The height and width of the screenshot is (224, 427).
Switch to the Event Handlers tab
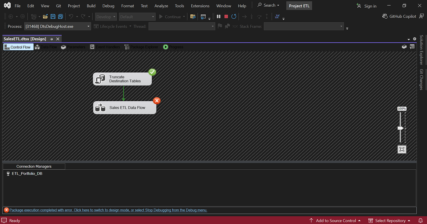tap(105, 47)
